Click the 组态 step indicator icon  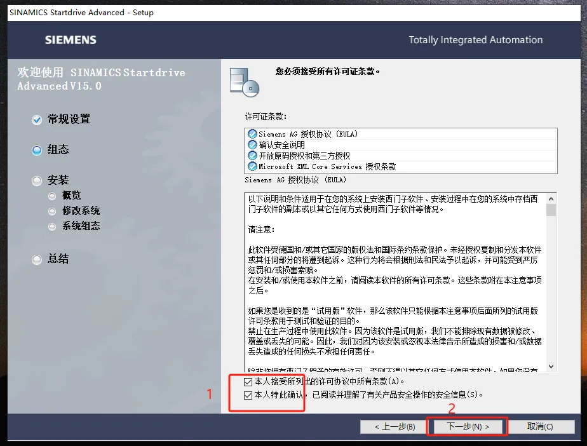click(x=37, y=151)
